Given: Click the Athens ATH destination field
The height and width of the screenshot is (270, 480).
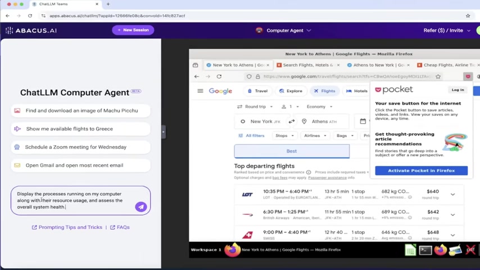Looking at the screenshot, I should pos(322,121).
